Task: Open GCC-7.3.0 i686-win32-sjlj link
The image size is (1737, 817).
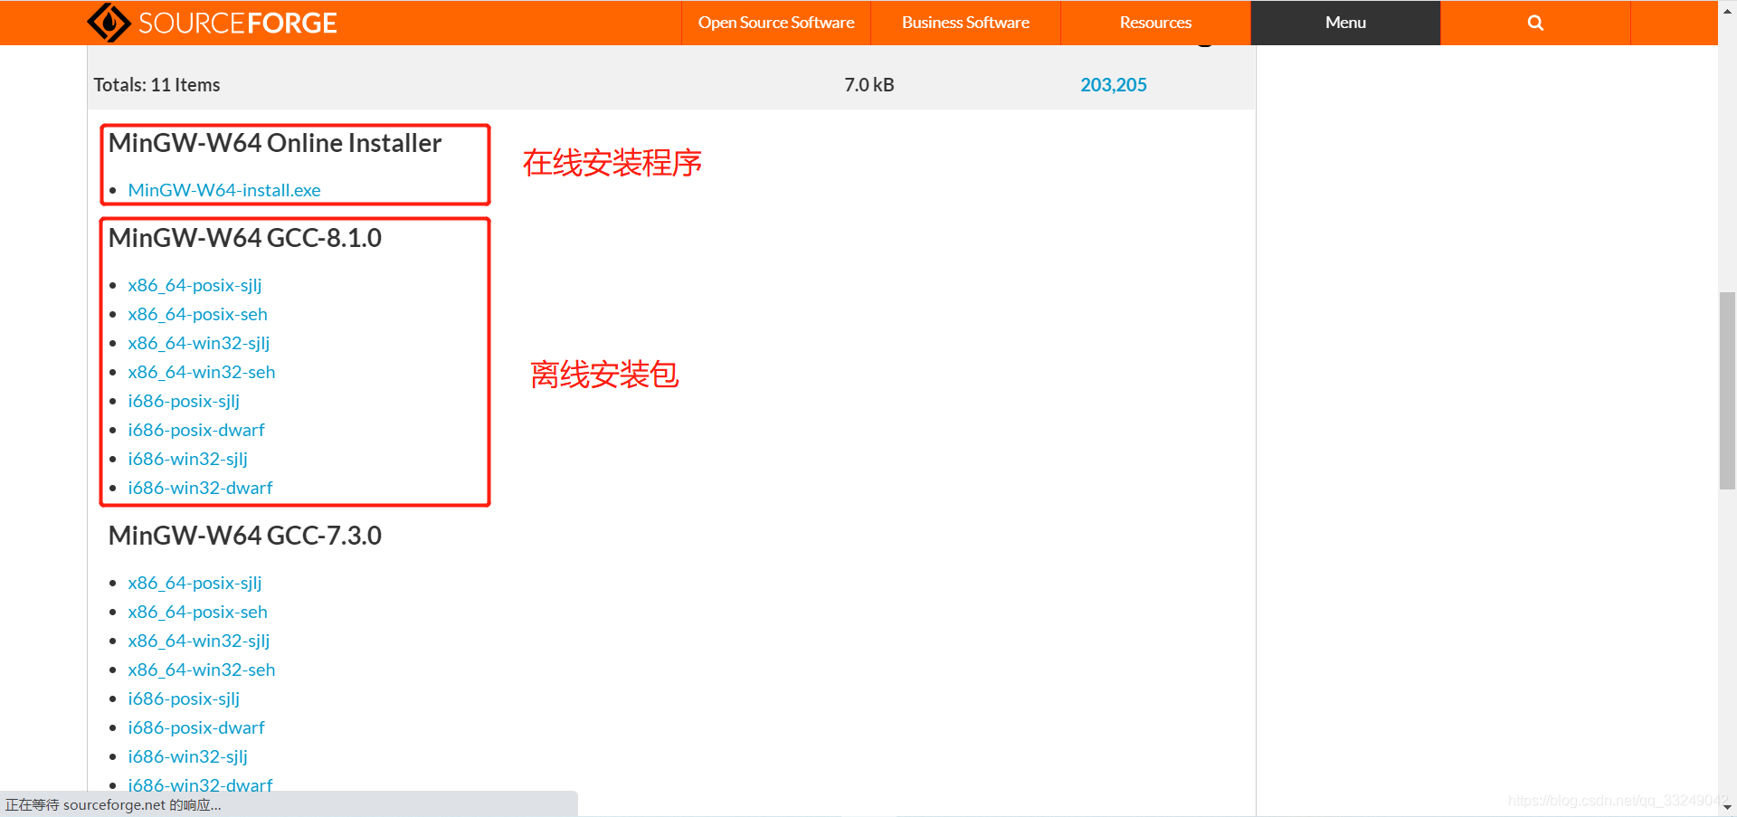Action: click(x=187, y=756)
